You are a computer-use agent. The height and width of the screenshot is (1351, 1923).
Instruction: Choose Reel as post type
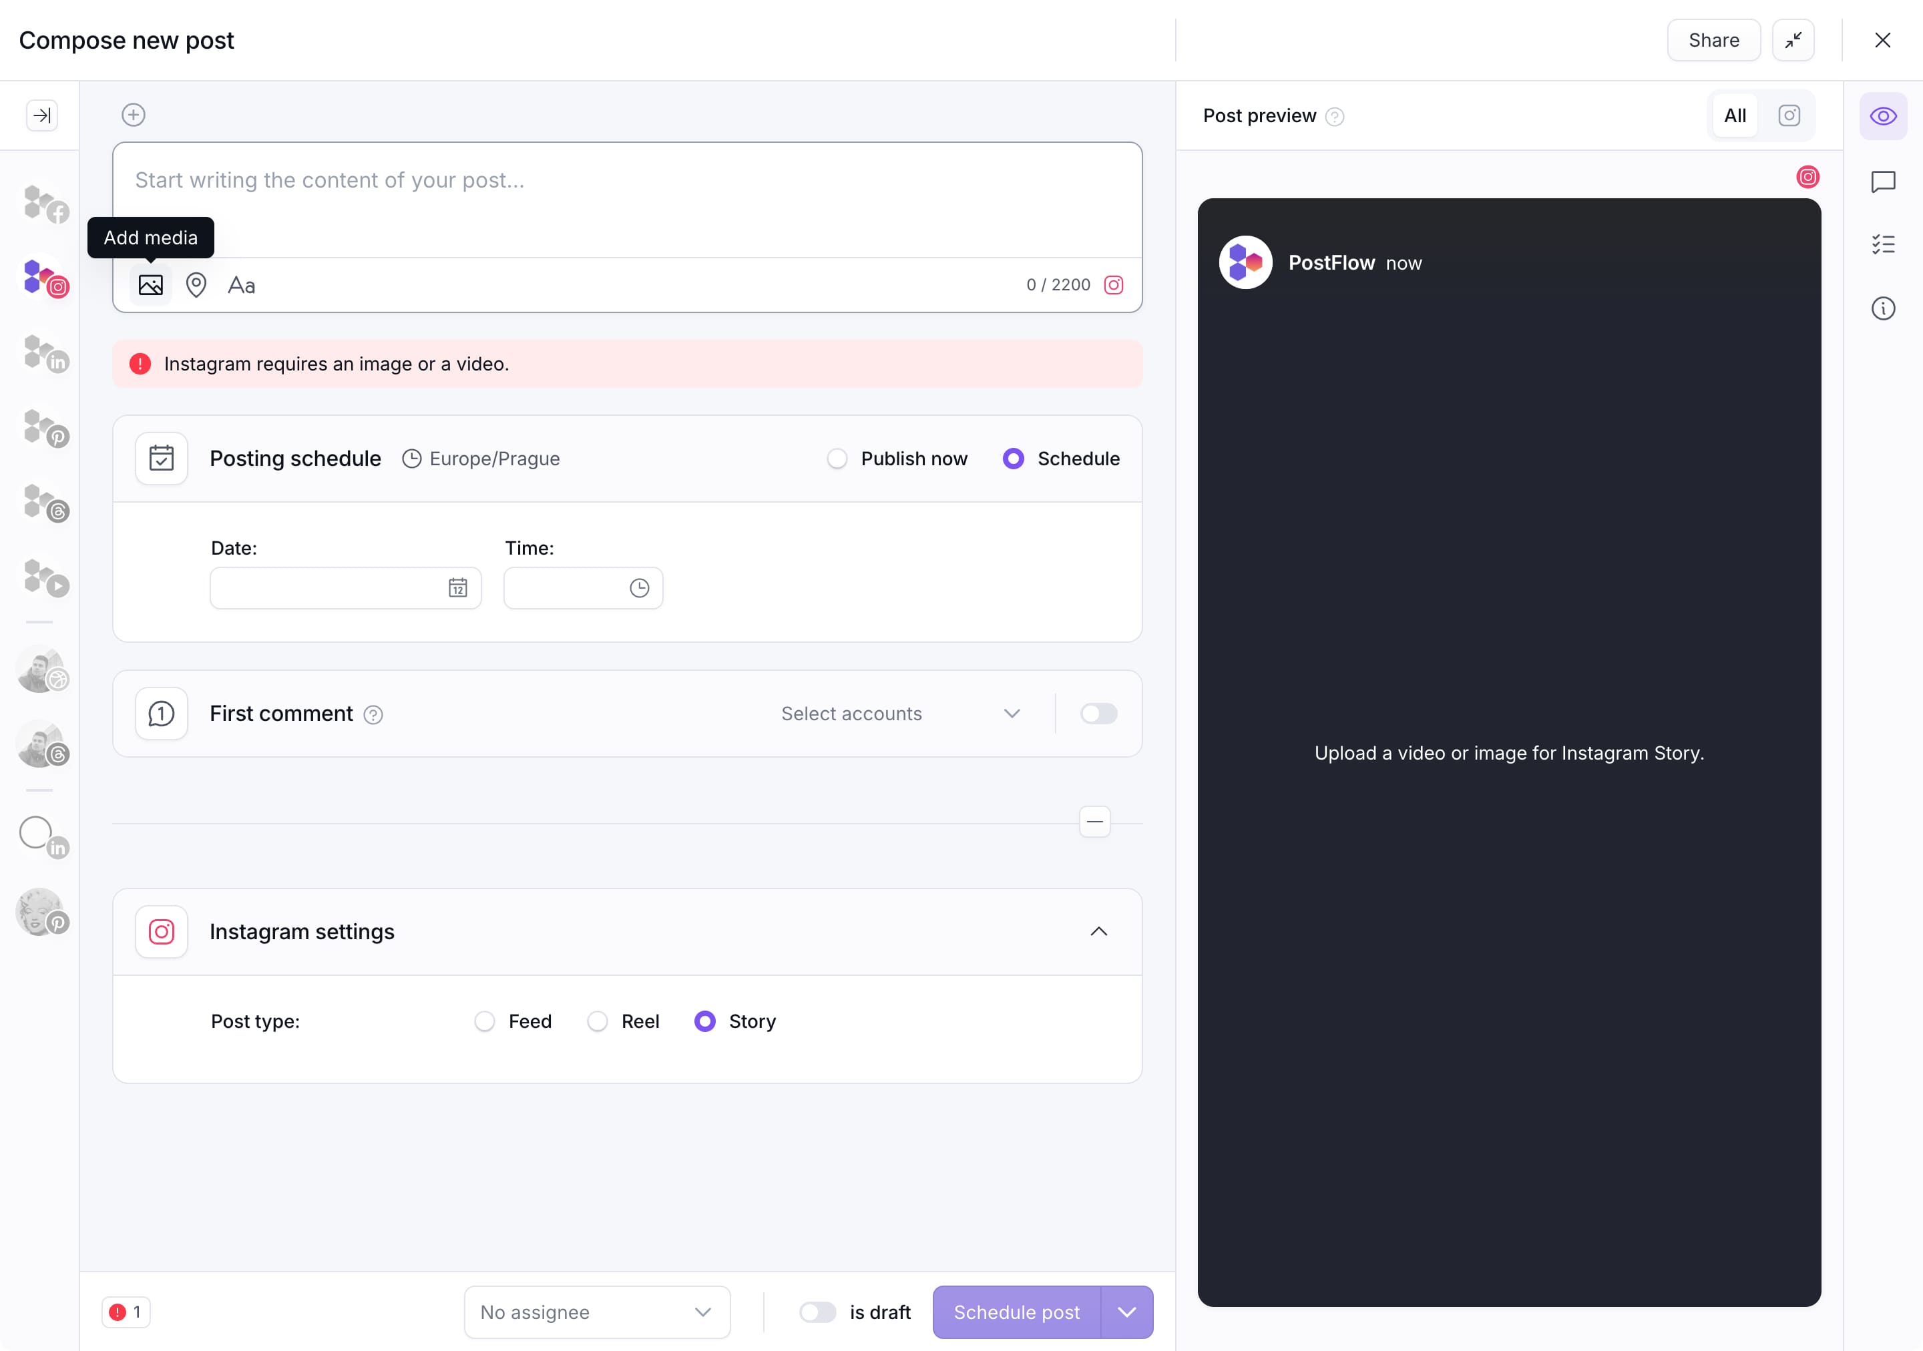(x=597, y=1021)
